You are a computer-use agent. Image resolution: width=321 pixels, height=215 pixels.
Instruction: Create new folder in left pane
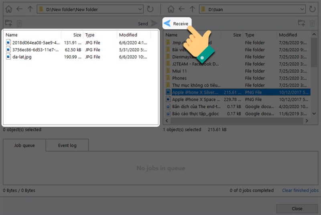[8, 23]
